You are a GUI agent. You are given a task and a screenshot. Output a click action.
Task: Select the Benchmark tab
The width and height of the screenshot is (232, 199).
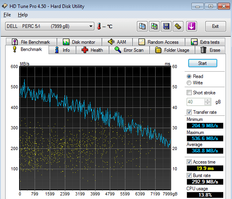pos(27,49)
